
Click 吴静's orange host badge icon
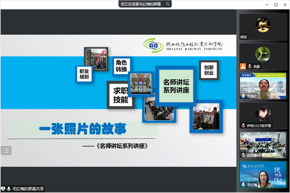coord(243,67)
